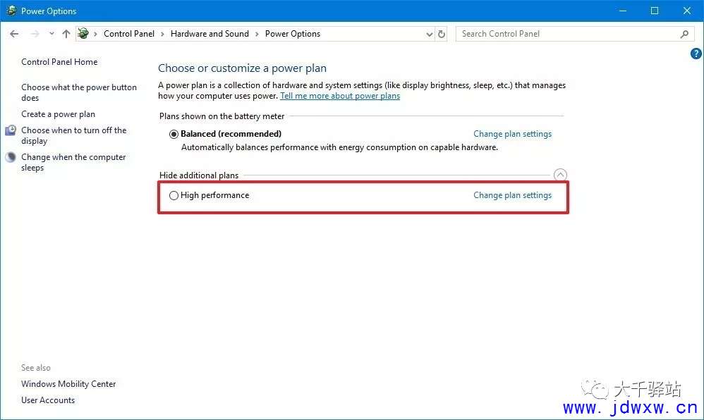This screenshot has height=420, width=704.
Task: Select the Balanced (recommended) plan
Action: [174, 134]
